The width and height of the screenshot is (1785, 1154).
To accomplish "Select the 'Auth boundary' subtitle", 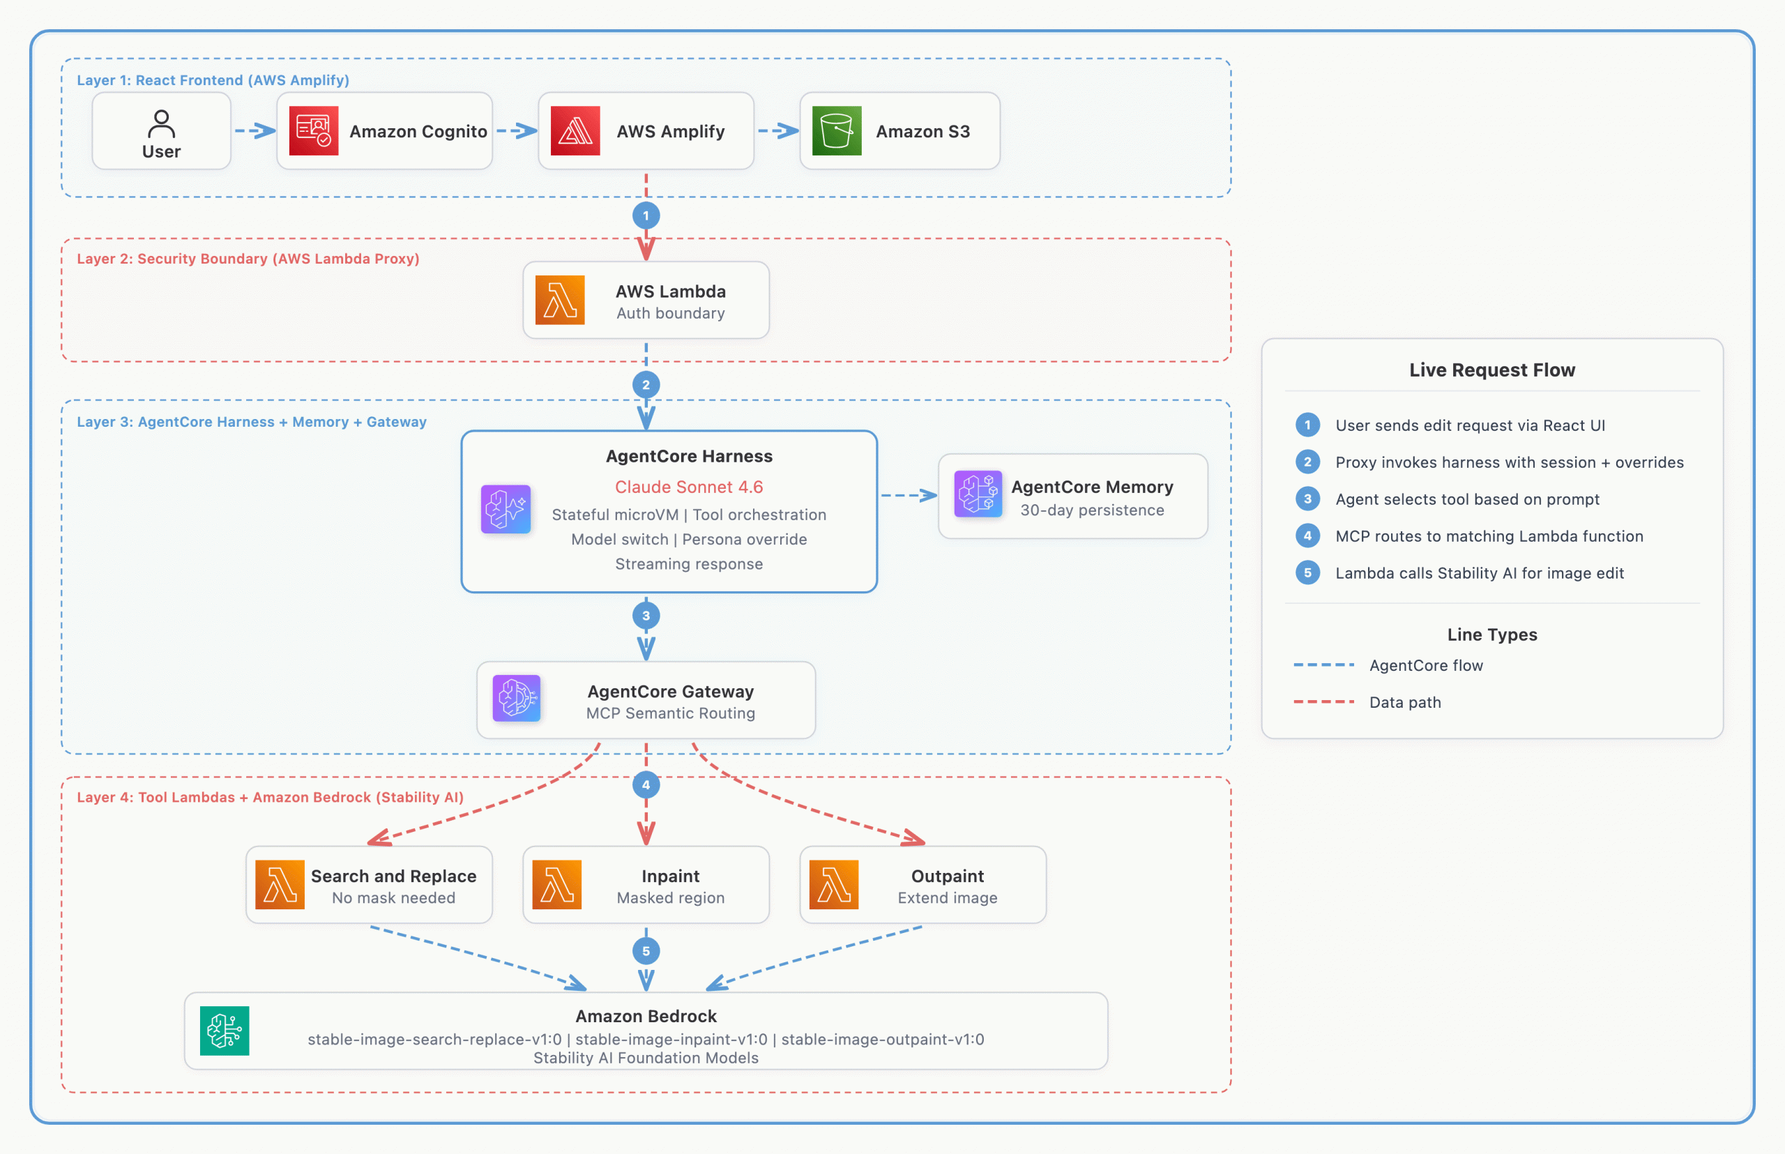I will 671,313.
